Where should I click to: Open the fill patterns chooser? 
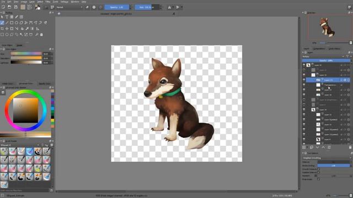[29, 7]
